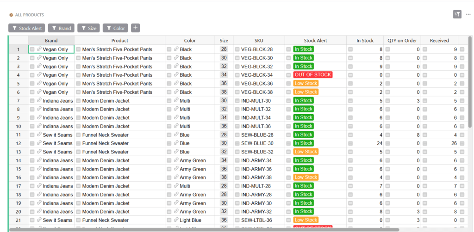The image size is (474, 232).
Task: Select the QTY on Order column header
Action: point(402,40)
